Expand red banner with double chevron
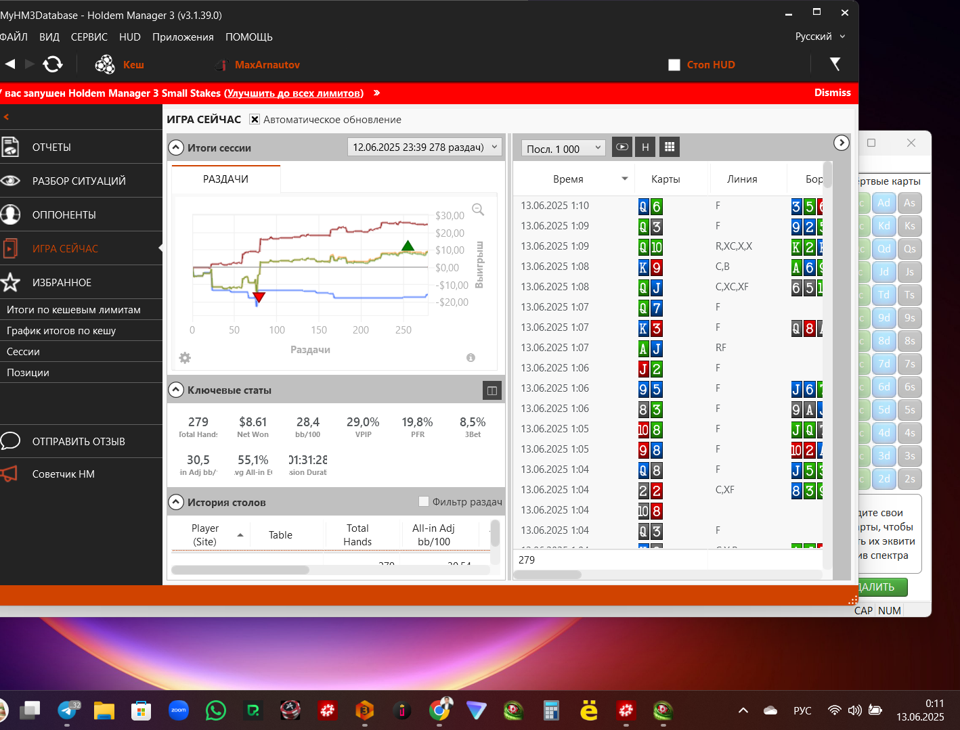960x730 pixels. click(376, 93)
